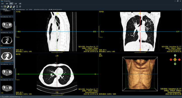Close the viewer with the X at top-right of views
The width and height of the screenshot is (182, 98).
point(180,10)
